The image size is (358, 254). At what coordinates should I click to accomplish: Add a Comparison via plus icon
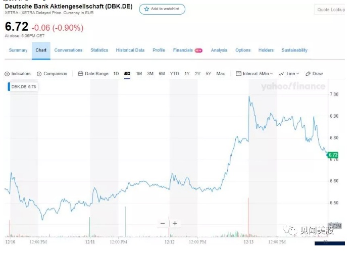pyautogui.click(x=39, y=74)
